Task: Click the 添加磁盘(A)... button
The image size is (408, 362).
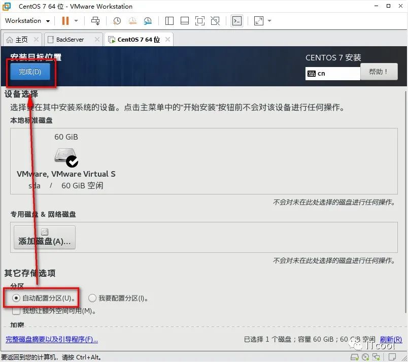Action: coord(45,238)
